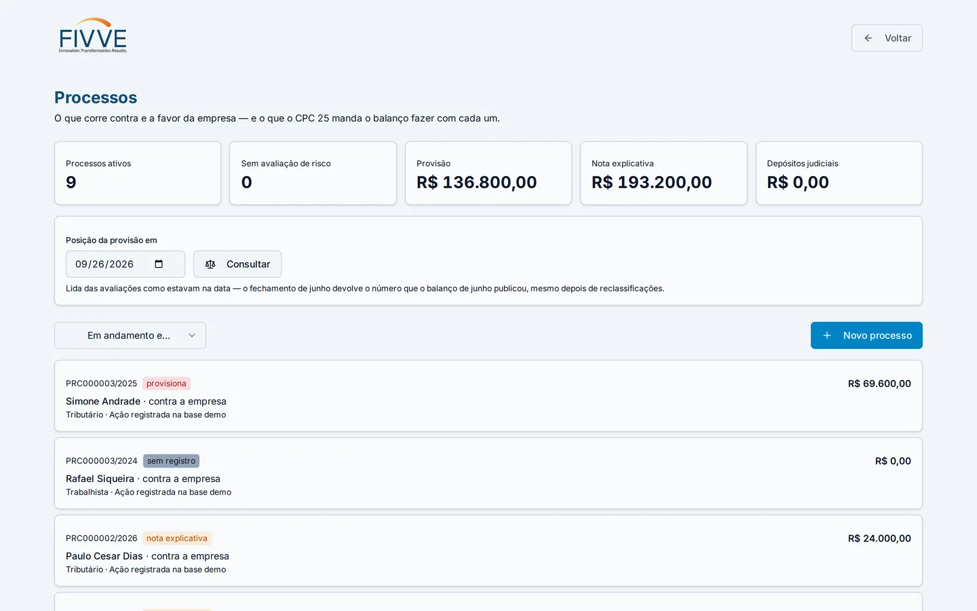The image size is (977, 611).
Task: Click amount R$ 69.600,00
Action: (879, 384)
